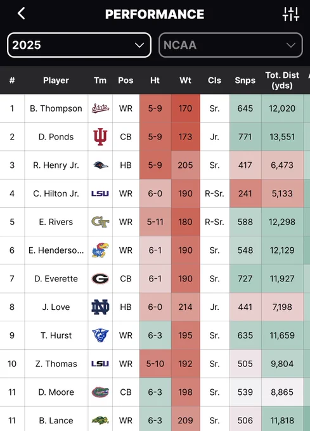Open the 2025 season dropdown
The width and height of the screenshot is (310, 431).
79,45
